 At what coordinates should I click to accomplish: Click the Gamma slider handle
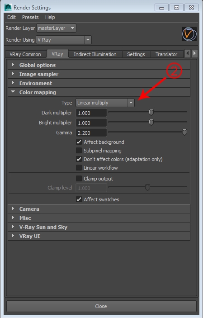pyautogui.click(x=184, y=132)
